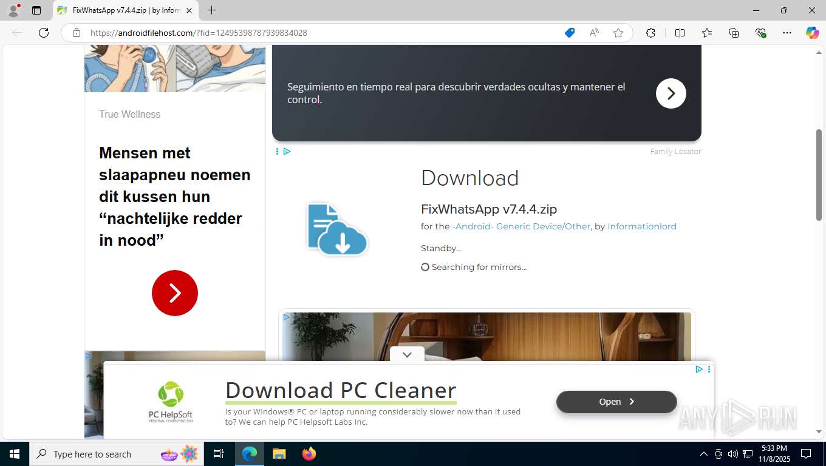The width and height of the screenshot is (826, 466).
Task: Open File Explorer from taskbar
Action: click(279, 454)
